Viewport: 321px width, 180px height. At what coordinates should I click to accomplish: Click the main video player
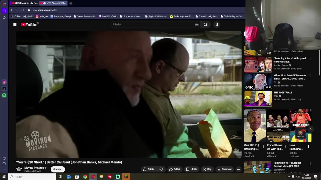tap(128, 94)
